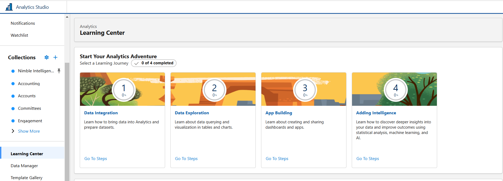Click the Analytics Studio bar chart logo
This screenshot has width=503, height=181.
[x=9, y=7]
